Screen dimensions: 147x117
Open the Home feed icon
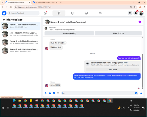pos(45,13)
